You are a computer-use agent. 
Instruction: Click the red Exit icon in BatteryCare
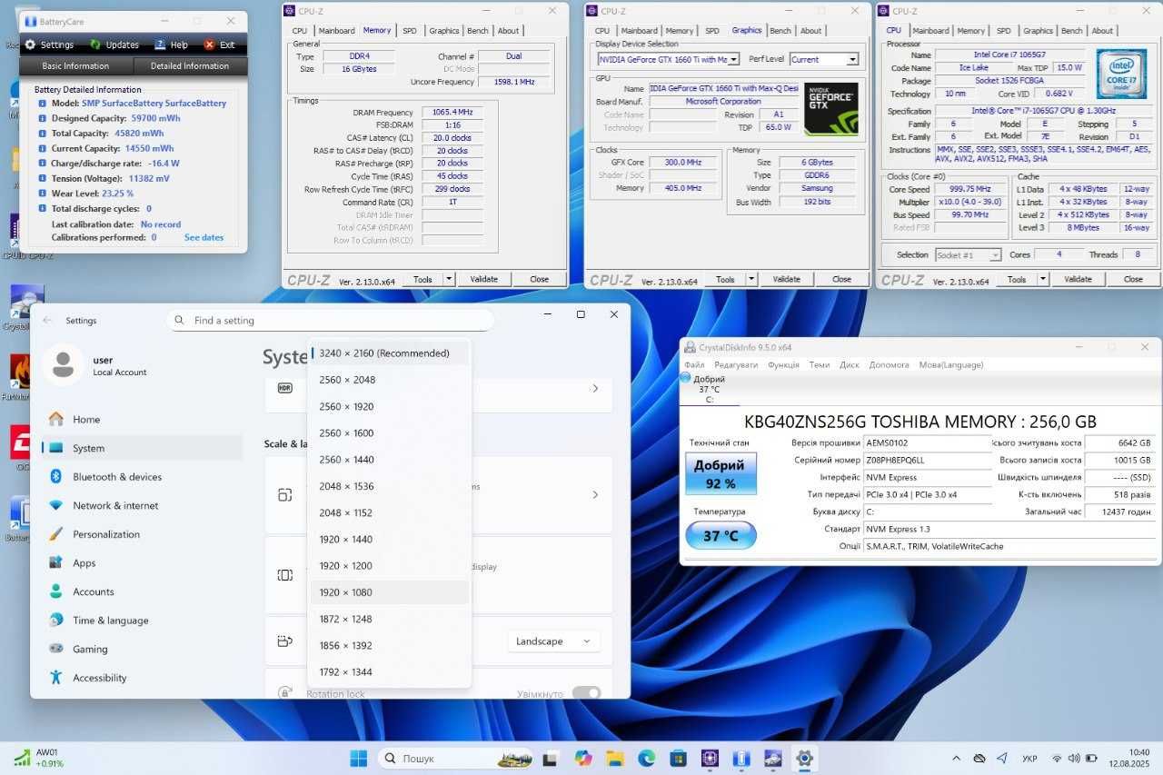point(210,45)
